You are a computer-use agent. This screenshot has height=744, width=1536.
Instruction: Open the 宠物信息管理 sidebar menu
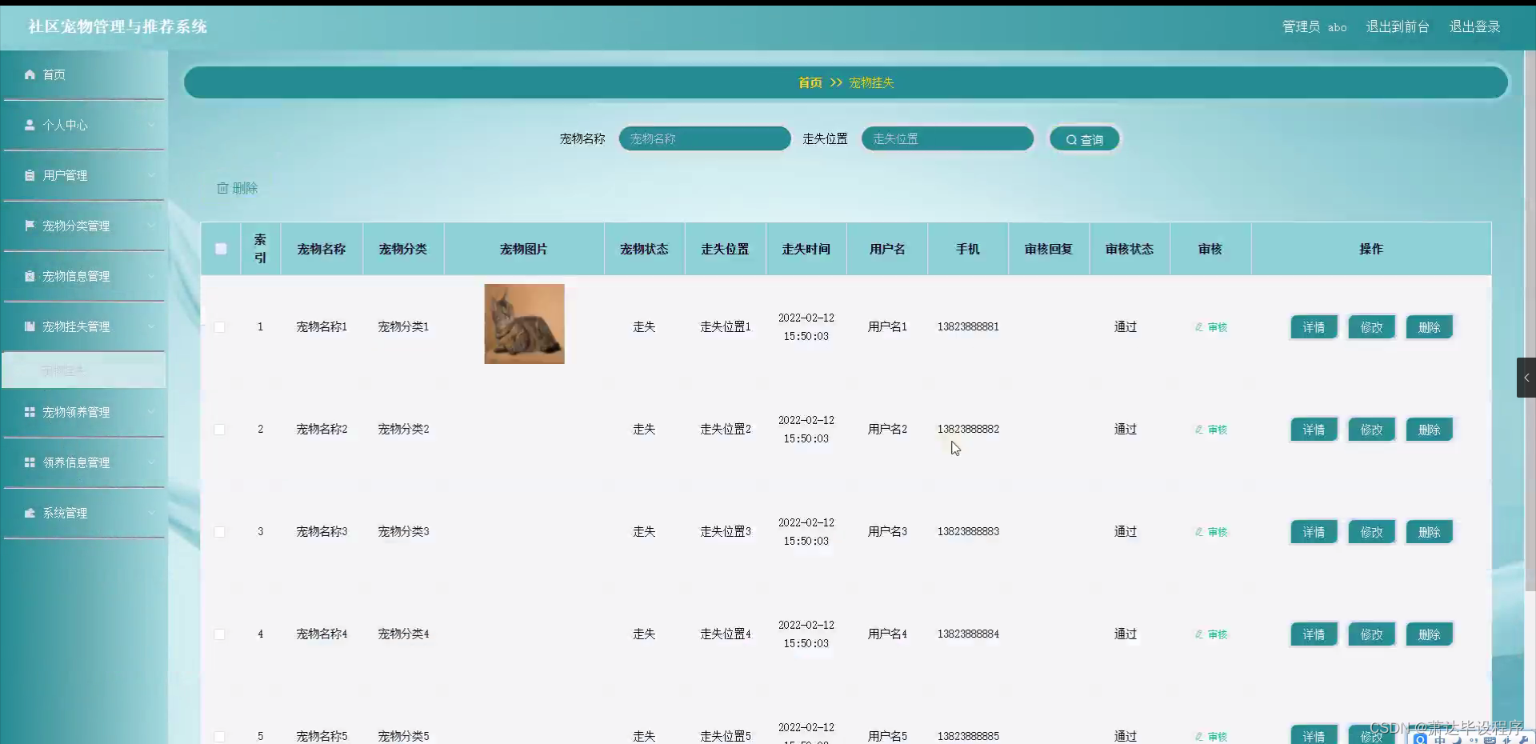click(84, 276)
